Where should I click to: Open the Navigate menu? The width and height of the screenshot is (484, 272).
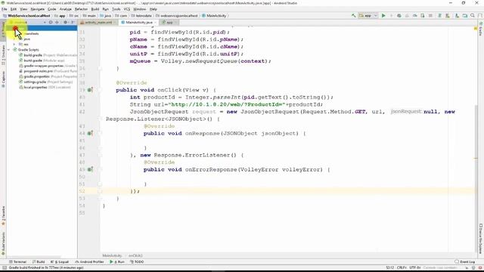coord(37,9)
